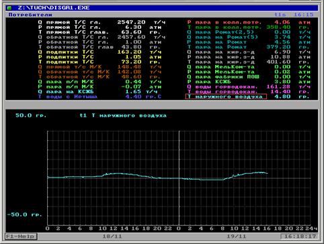This screenshot has width=324, height=244.
Task: Select row 'Q пара на Ромат(5)'
Action: 249,37
